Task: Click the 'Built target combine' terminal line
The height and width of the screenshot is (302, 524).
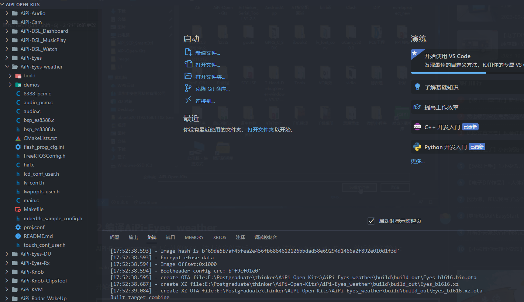Action: pos(140,297)
